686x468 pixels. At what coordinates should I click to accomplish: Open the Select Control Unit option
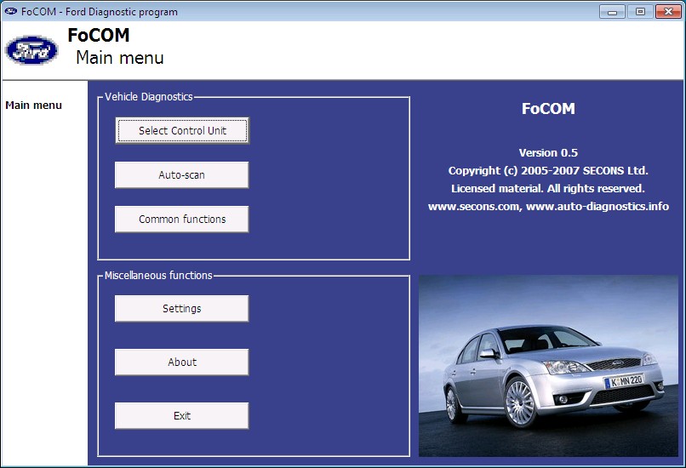coord(182,130)
